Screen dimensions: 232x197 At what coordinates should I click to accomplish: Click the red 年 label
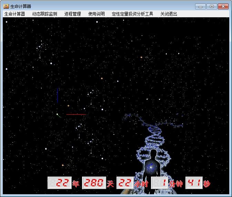(x=76, y=184)
